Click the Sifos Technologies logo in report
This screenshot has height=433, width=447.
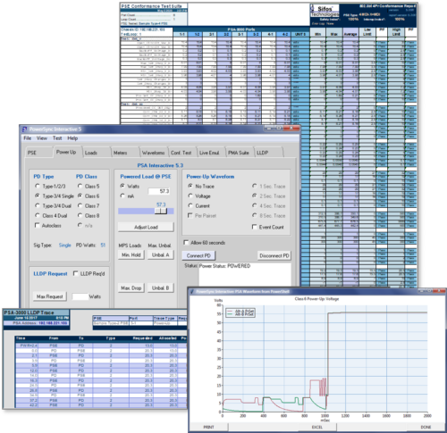[325, 11]
